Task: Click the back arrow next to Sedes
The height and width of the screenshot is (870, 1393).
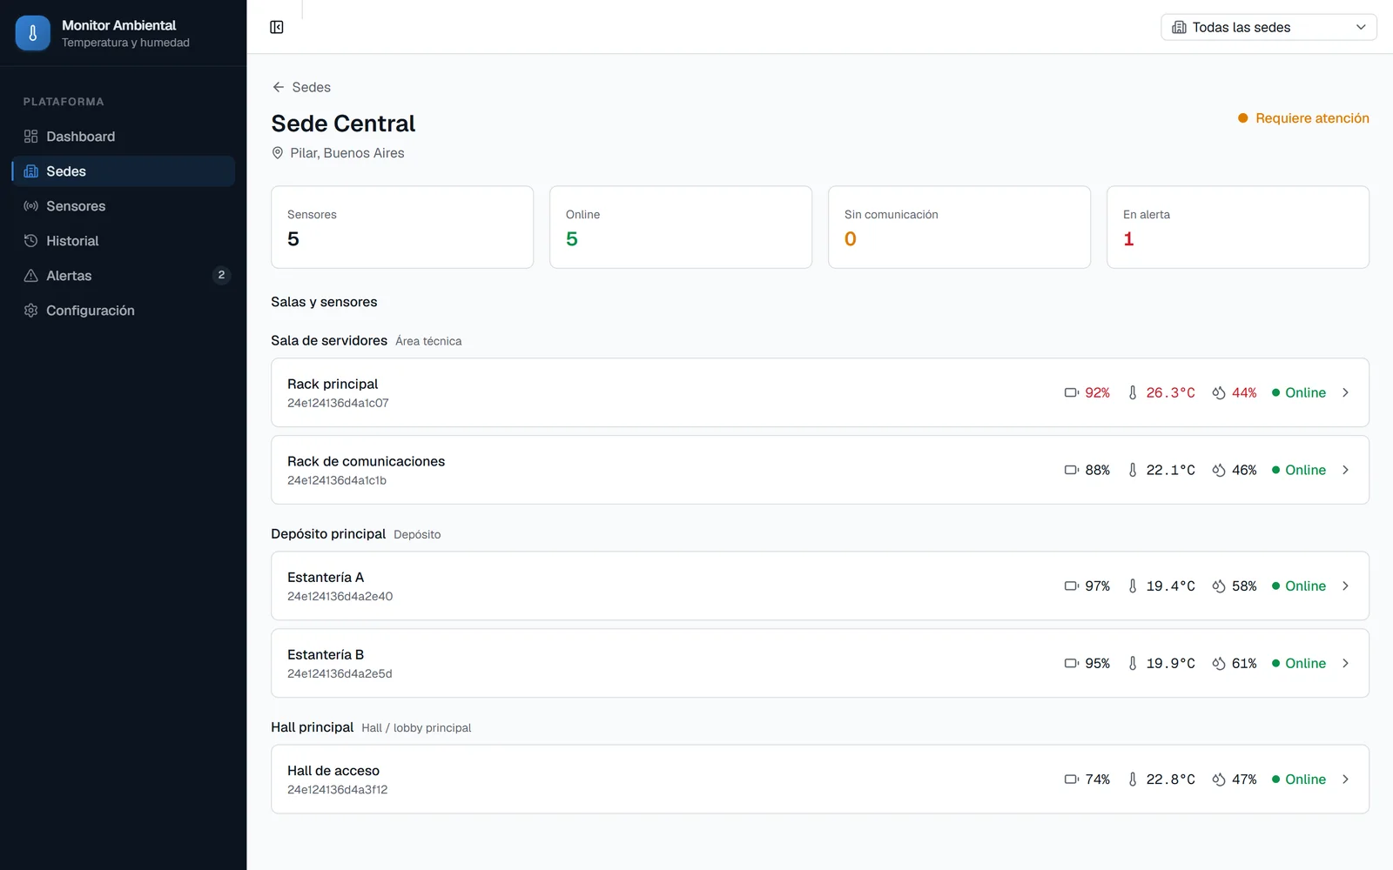Action: 279,87
